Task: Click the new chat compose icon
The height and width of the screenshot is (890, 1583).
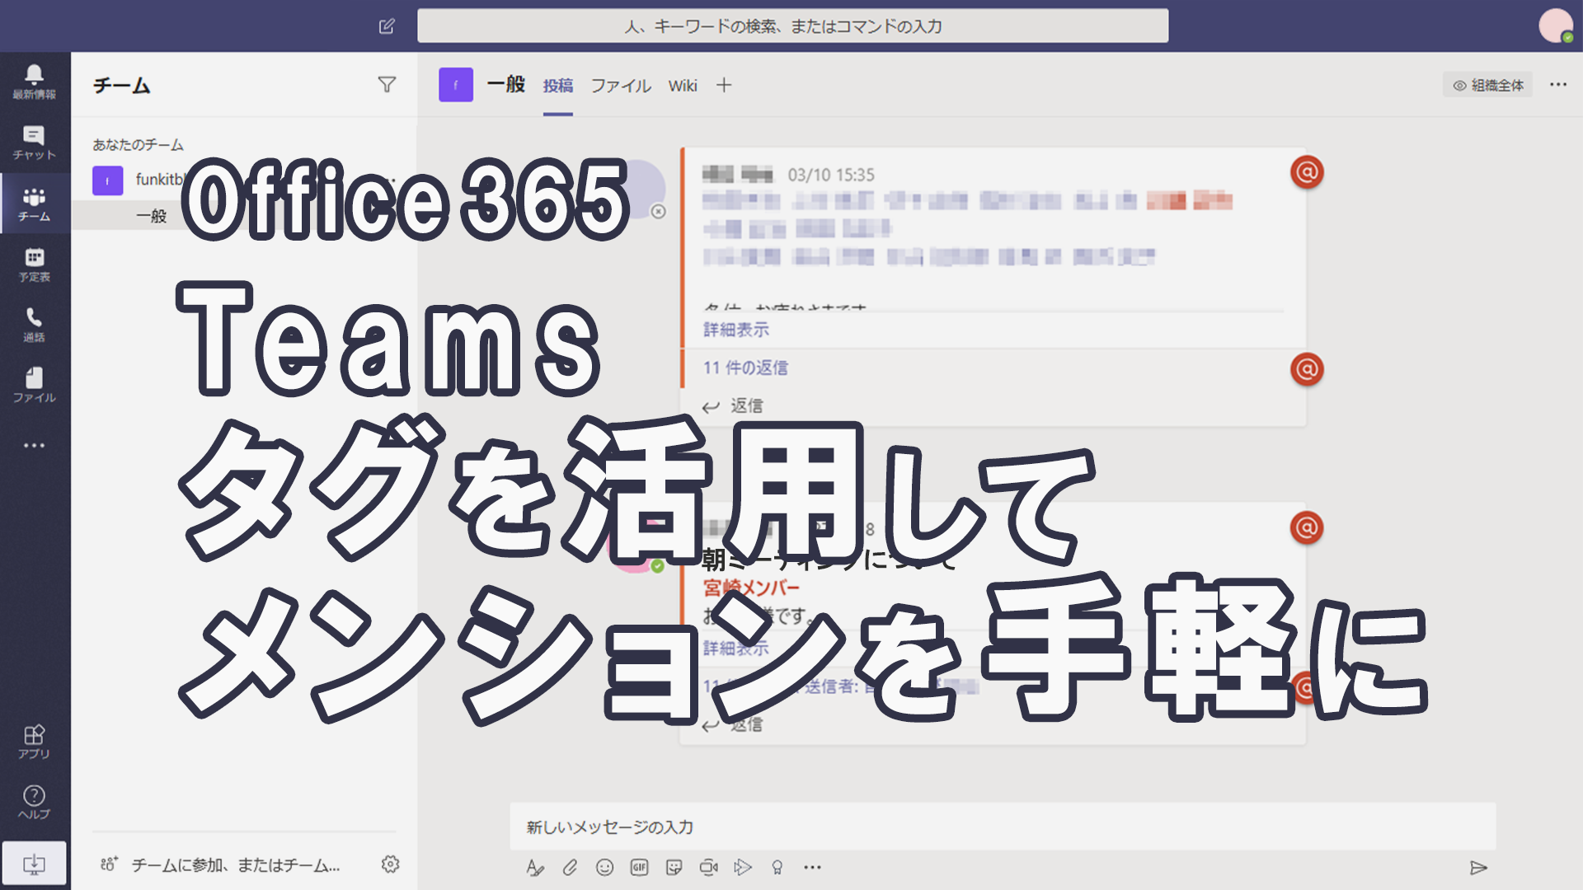Action: click(387, 26)
